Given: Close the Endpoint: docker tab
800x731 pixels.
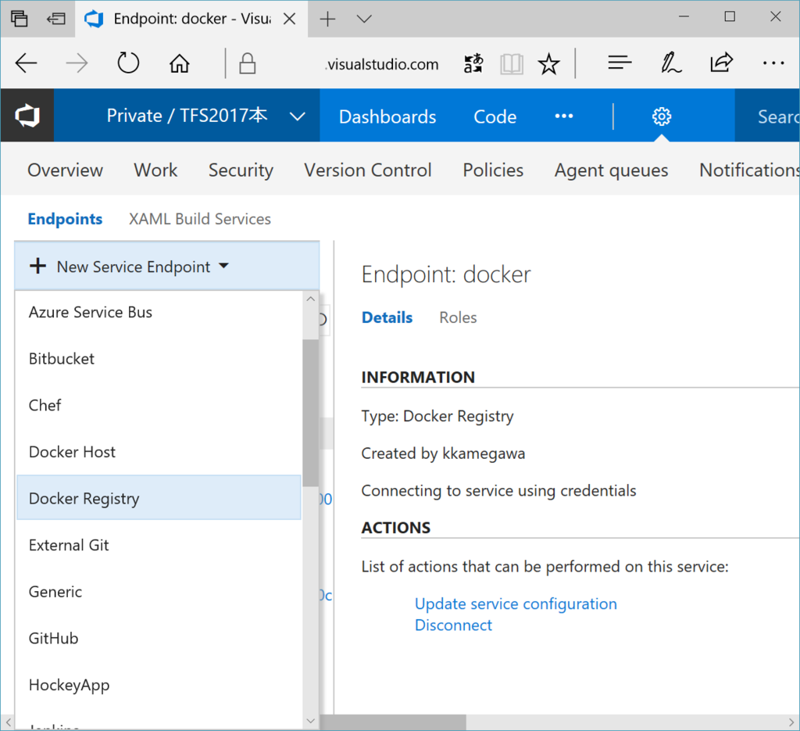Looking at the screenshot, I should (x=289, y=19).
